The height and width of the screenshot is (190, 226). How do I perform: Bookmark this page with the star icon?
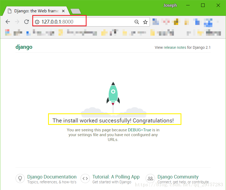[145, 22]
